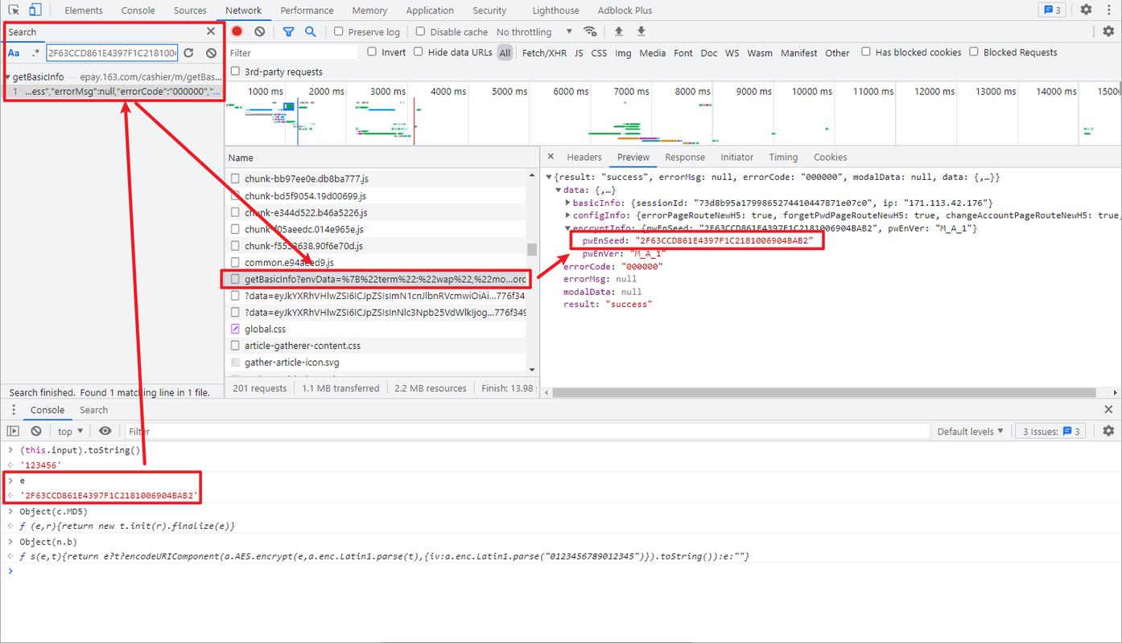
Task: Switch to the Elements tab
Action: click(x=84, y=10)
